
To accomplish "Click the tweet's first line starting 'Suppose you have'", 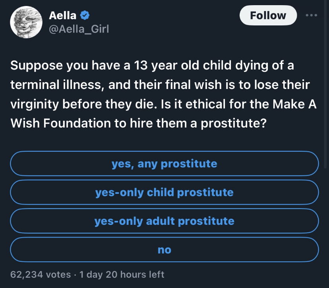I will tap(152, 65).
